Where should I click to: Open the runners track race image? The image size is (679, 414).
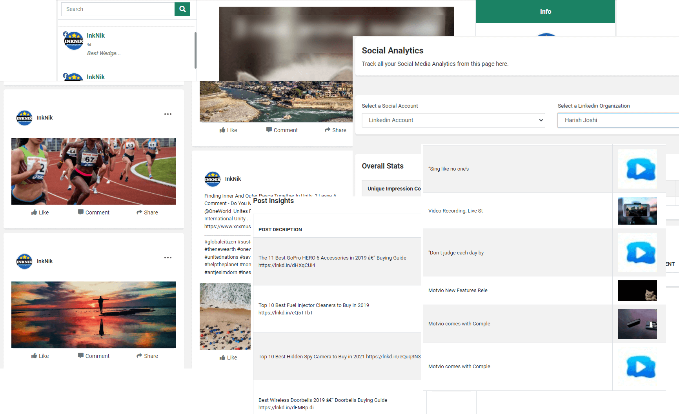[x=94, y=171]
